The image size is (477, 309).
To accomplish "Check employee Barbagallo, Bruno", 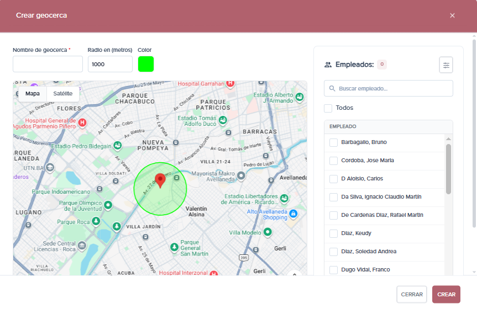I will click(333, 142).
